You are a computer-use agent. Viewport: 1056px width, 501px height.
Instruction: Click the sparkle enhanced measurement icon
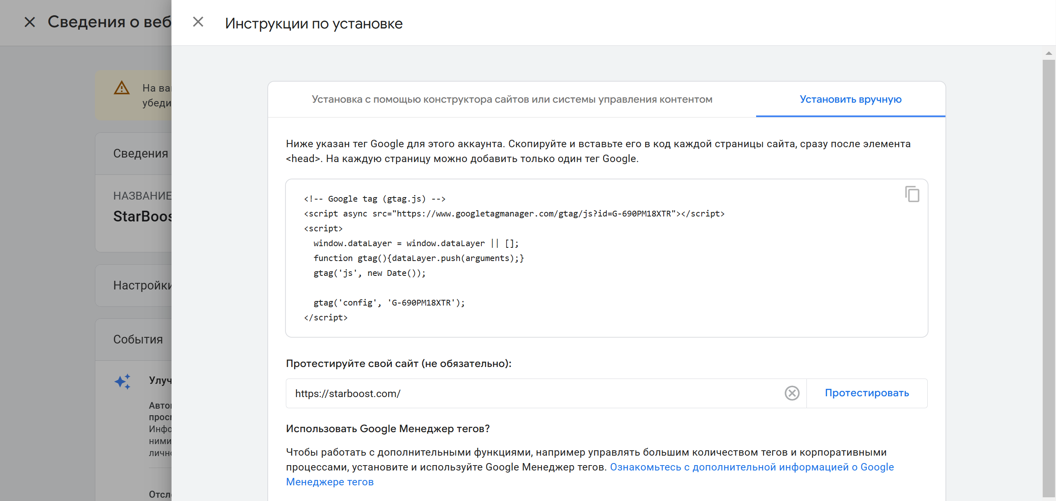(123, 381)
